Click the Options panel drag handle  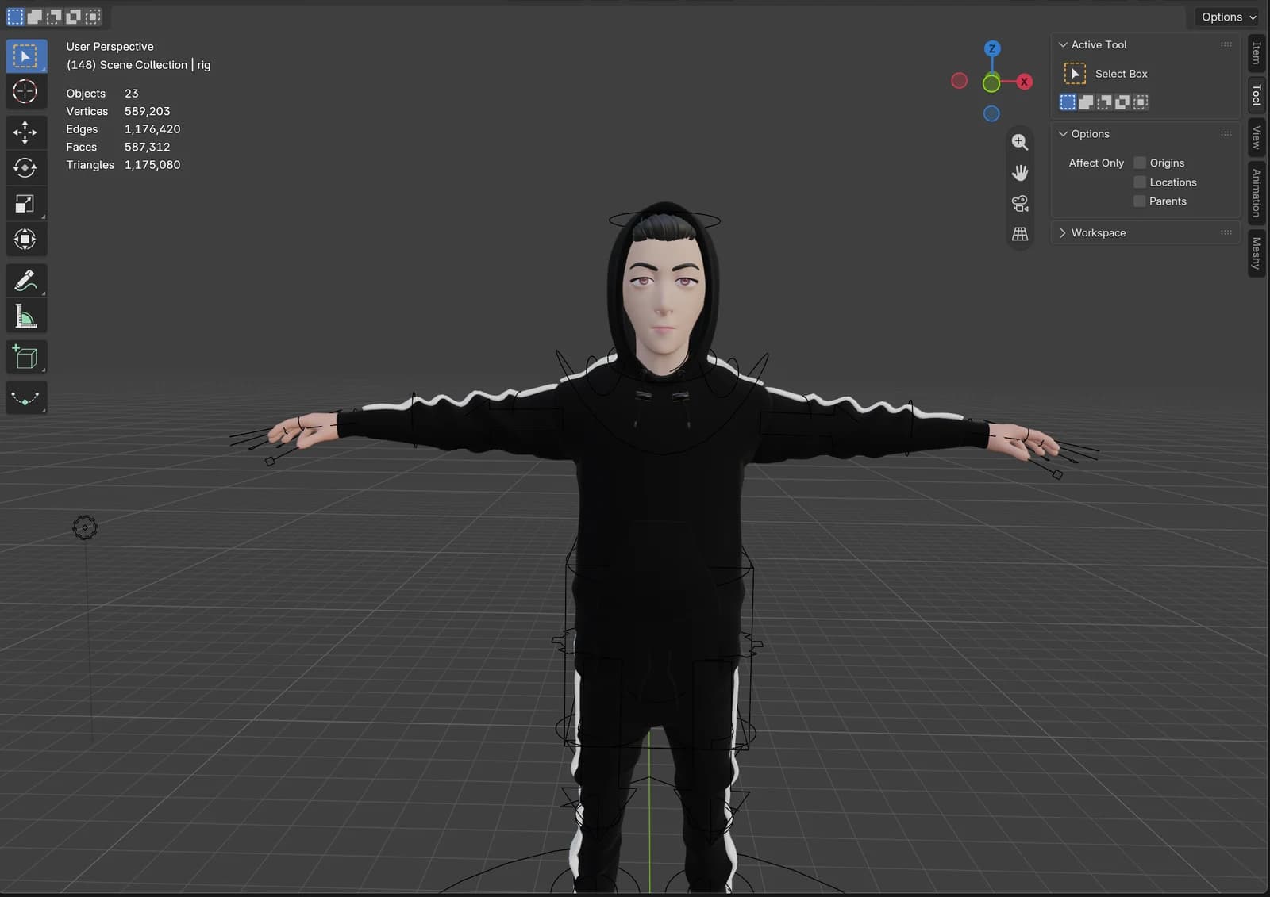tap(1226, 133)
